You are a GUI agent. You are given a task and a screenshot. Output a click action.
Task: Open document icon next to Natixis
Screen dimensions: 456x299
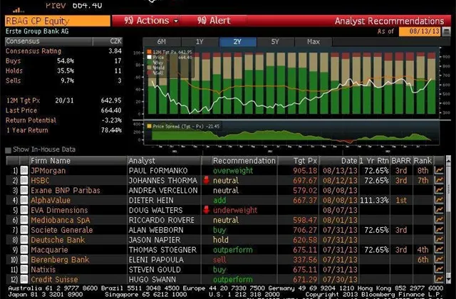coord(24,269)
